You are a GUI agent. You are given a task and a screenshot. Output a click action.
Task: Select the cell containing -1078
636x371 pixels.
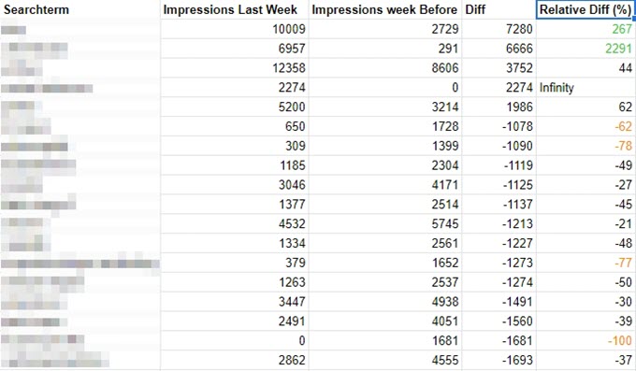point(499,126)
